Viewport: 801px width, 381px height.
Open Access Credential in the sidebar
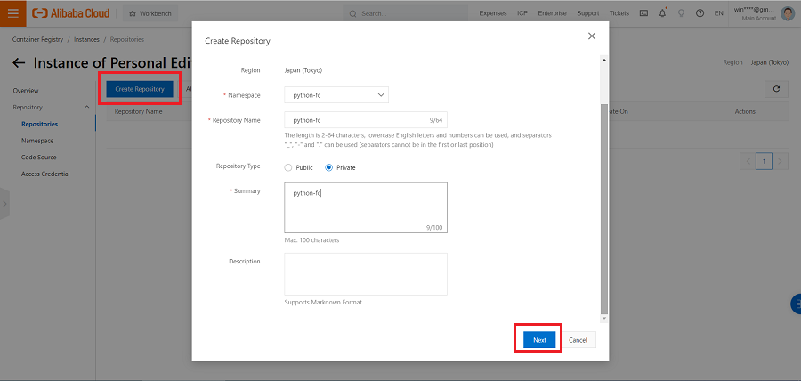tap(45, 174)
